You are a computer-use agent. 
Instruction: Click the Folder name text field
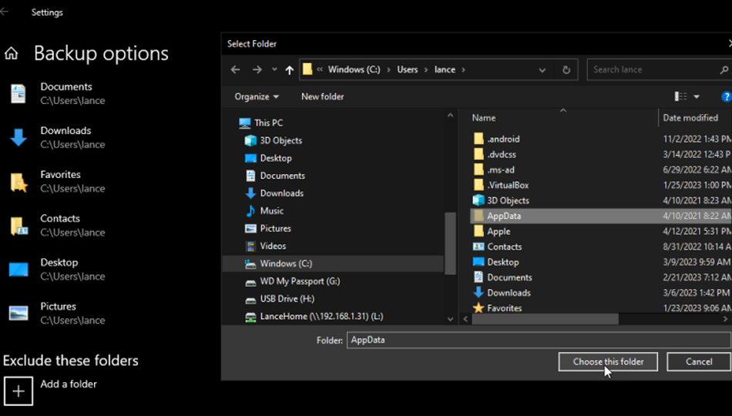pyautogui.click(x=538, y=340)
